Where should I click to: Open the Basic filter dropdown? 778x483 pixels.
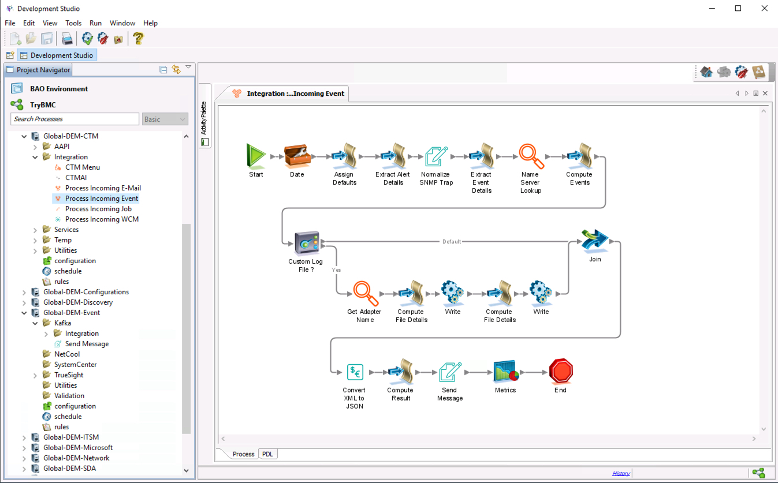(165, 119)
